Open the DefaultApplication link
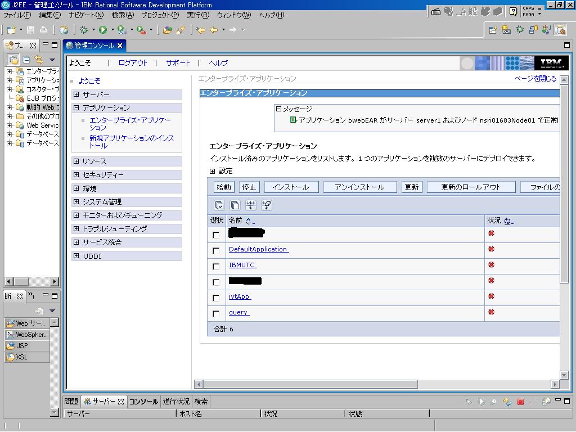The width and height of the screenshot is (576, 432). tap(259, 249)
